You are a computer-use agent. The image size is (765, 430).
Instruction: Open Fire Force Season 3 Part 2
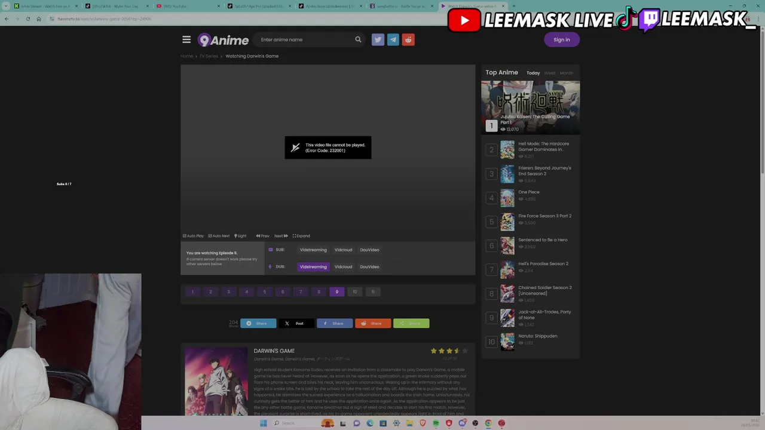click(x=544, y=216)
